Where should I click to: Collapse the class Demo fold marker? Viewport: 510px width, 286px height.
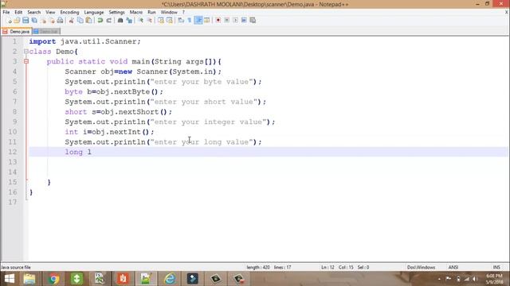pos(26,51)
